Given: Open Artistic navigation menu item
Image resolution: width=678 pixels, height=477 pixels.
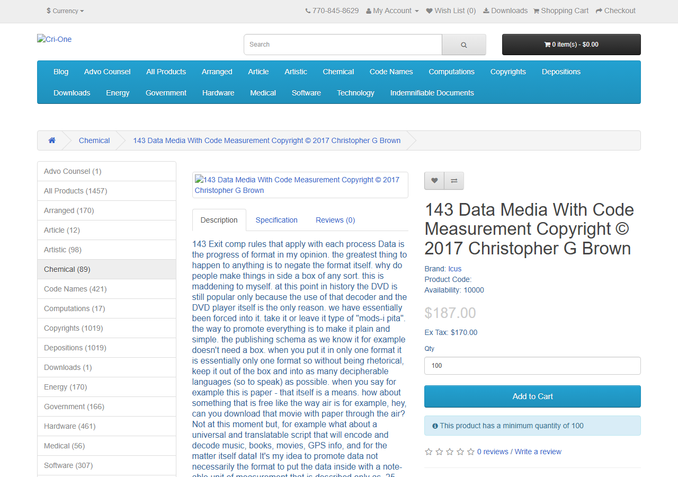Looking at the screenshot, I should coord(296,72).
